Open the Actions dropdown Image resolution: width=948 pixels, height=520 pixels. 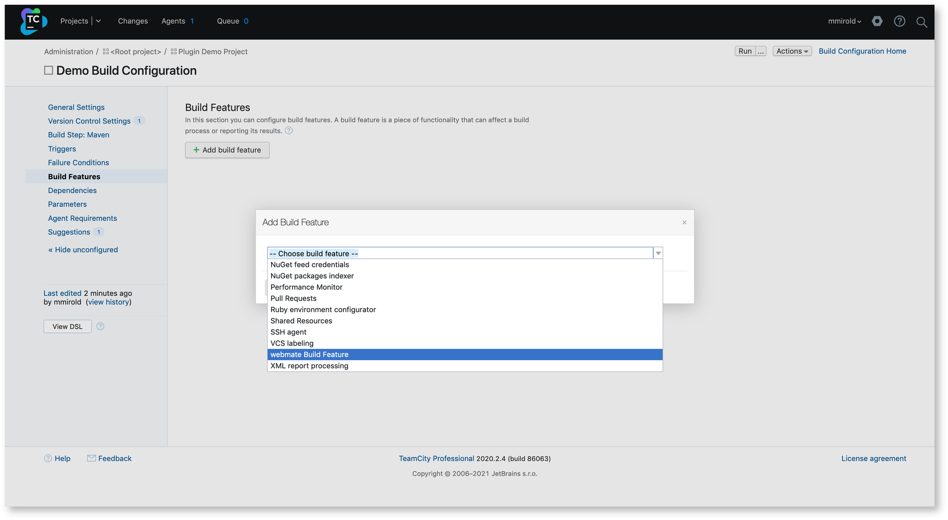[792, 51]
